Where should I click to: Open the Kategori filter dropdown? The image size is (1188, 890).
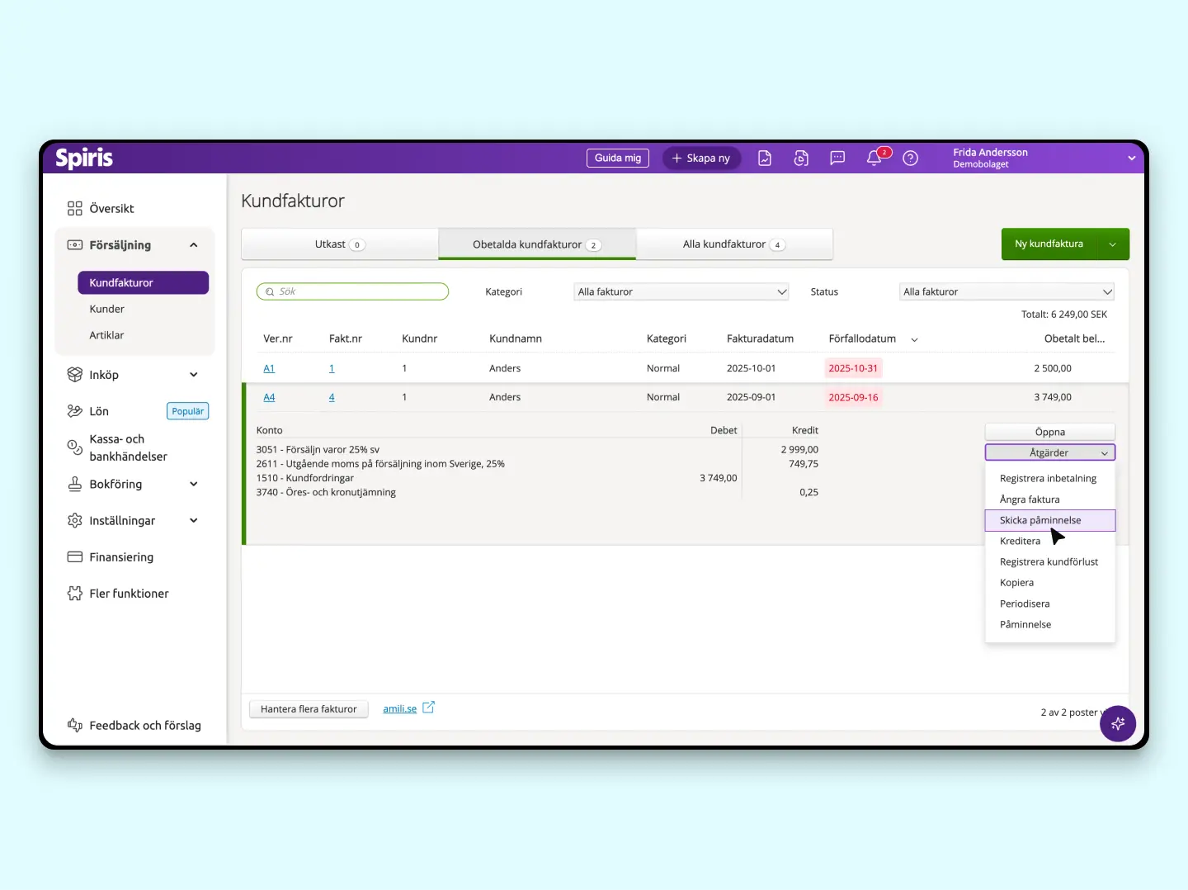(681, 292)
